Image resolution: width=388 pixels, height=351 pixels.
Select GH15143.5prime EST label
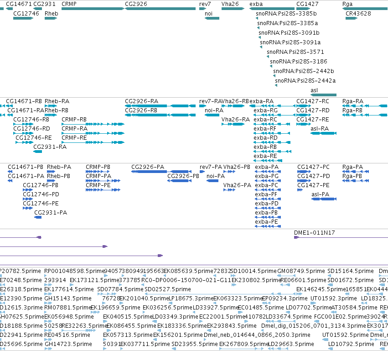pyautogui.click(x=68, y=299)
